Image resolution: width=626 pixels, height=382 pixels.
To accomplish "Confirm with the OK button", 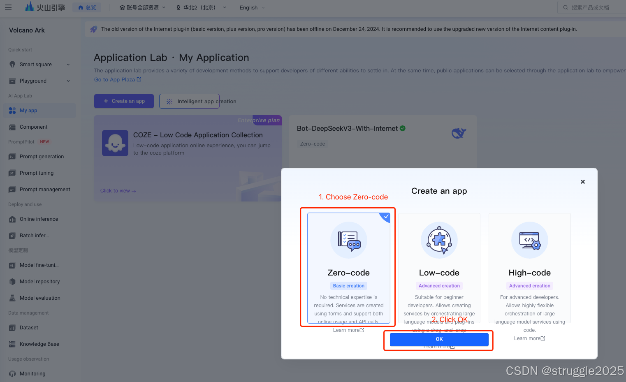I will [439, 339].
